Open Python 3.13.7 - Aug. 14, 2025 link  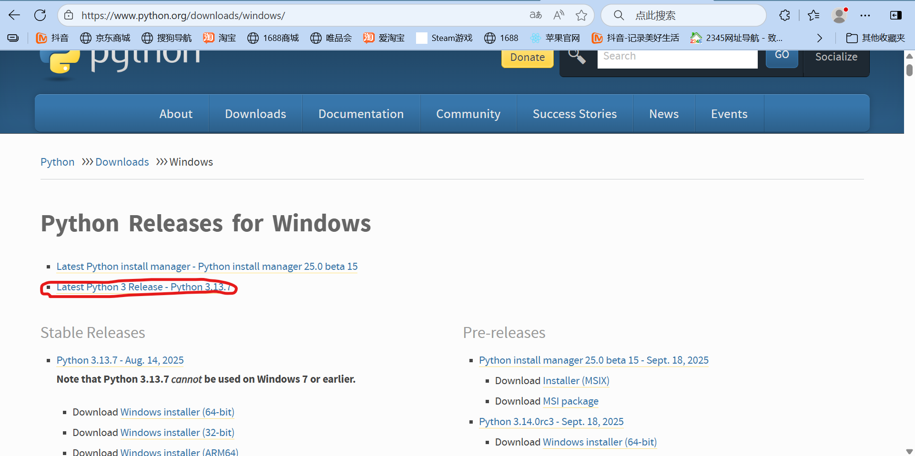(x=120, y=360)
